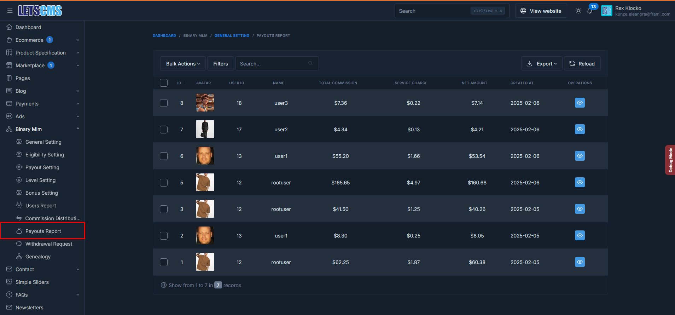The image size is (675, 315).
Task: Expand the Marketplace chevron
Action: click(x=78, y=65)
